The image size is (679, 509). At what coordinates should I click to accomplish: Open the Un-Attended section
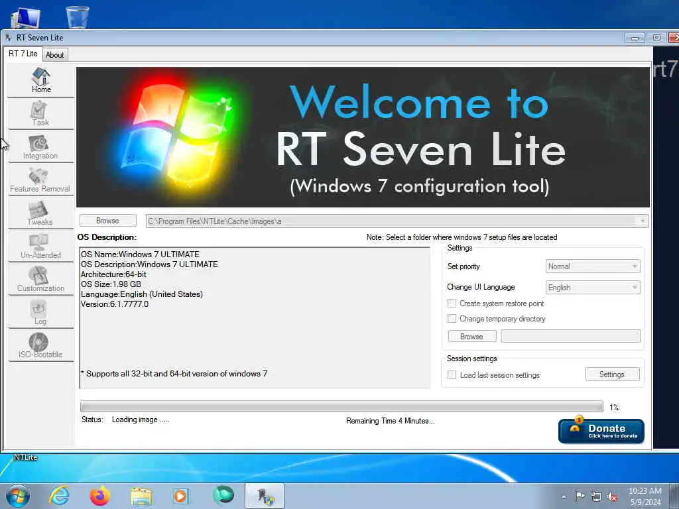coord(40,247)
